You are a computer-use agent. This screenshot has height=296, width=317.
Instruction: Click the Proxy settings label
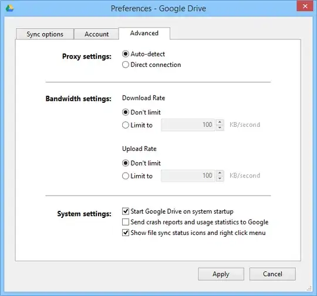87,56
